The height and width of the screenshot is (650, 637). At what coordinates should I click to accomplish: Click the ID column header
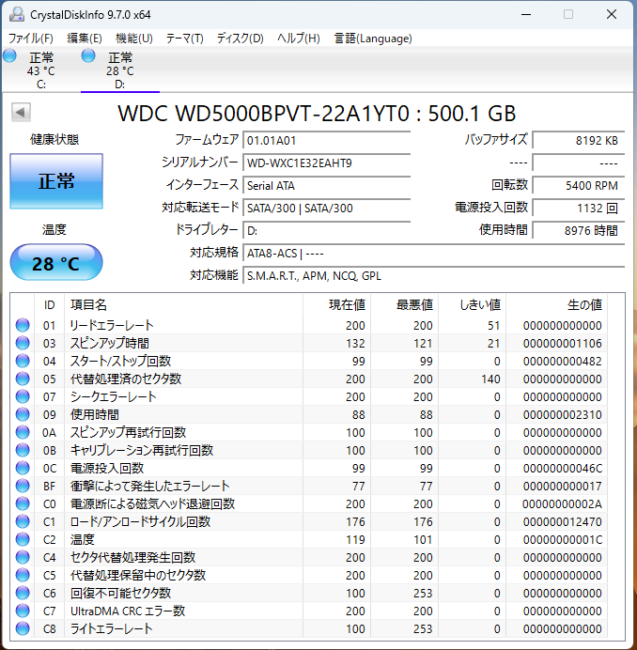50,305
